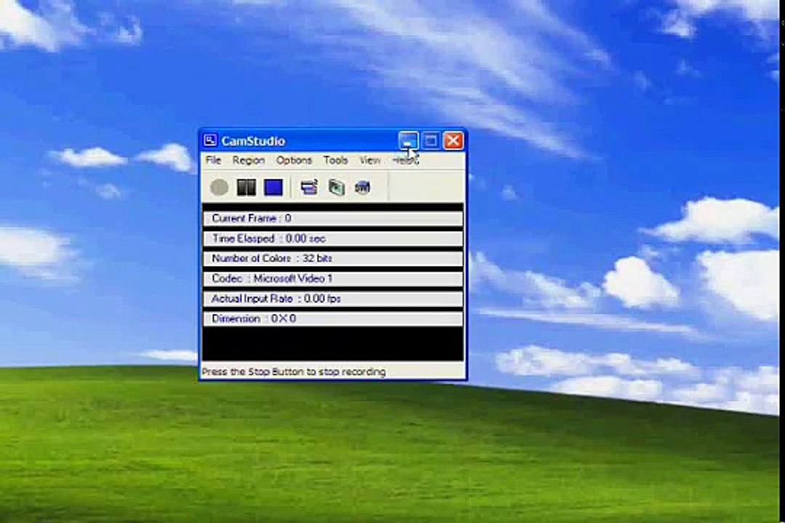The width and height of the screenshot is (785, 523).
Task: Pause the recording with Pause button
Action: pyautogui.click(x=246, y=187)
